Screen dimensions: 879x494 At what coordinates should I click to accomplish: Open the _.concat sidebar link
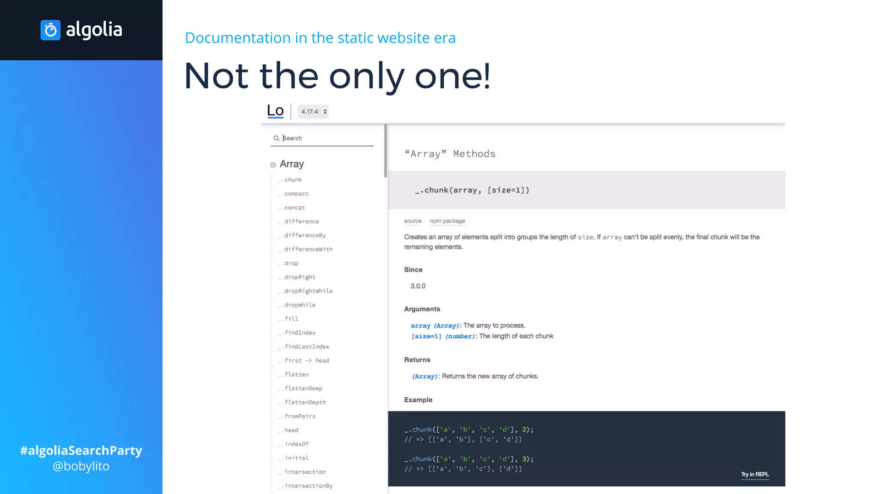pos(292,208)
